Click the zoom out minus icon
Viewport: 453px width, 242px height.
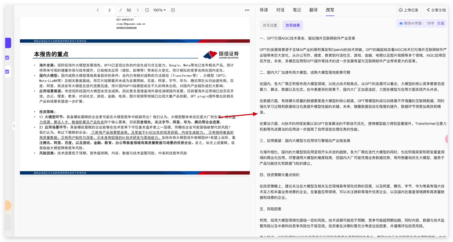coord(147,10)
